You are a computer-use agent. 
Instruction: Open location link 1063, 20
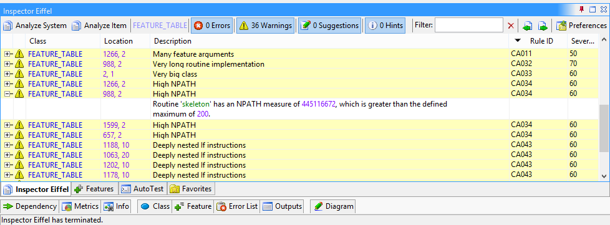click(116, 155)
